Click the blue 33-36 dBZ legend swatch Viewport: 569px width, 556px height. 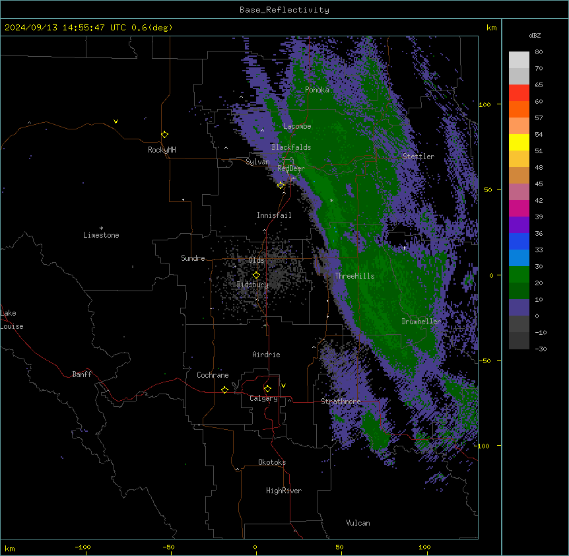click(519, 241)
